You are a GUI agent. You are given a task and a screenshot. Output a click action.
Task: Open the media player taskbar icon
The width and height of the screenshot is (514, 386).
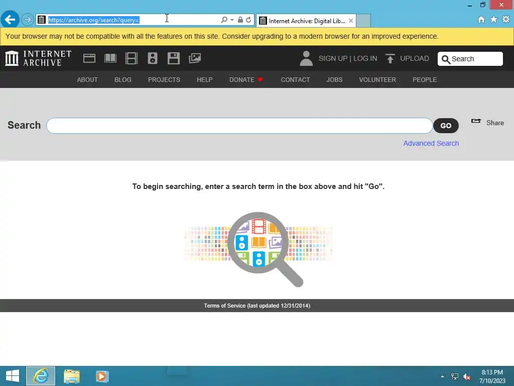(x=102, y=376)
